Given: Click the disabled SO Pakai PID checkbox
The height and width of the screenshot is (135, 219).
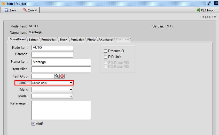Looking at the screenshot, I should 105,63.
